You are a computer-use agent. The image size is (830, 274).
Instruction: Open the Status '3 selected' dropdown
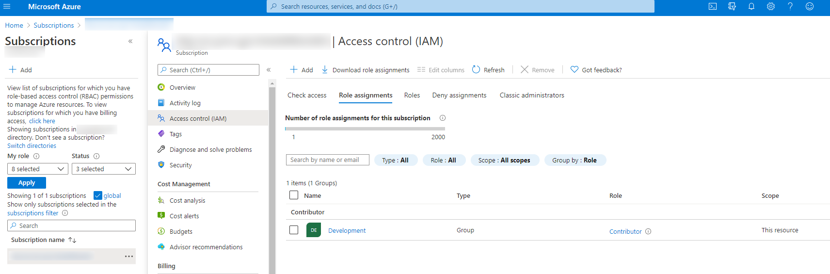(104, 169)
